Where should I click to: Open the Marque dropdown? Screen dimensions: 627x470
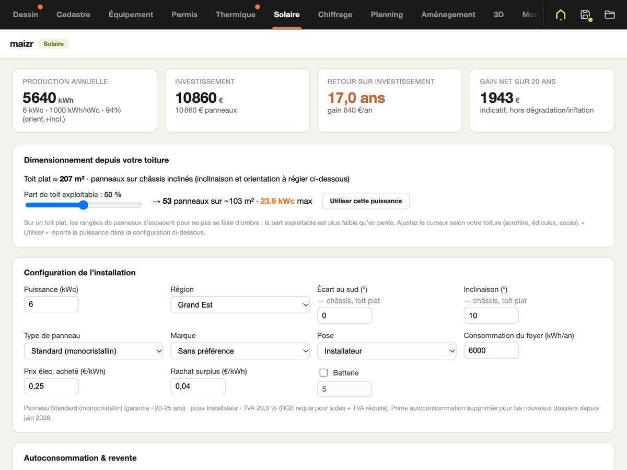240,351
